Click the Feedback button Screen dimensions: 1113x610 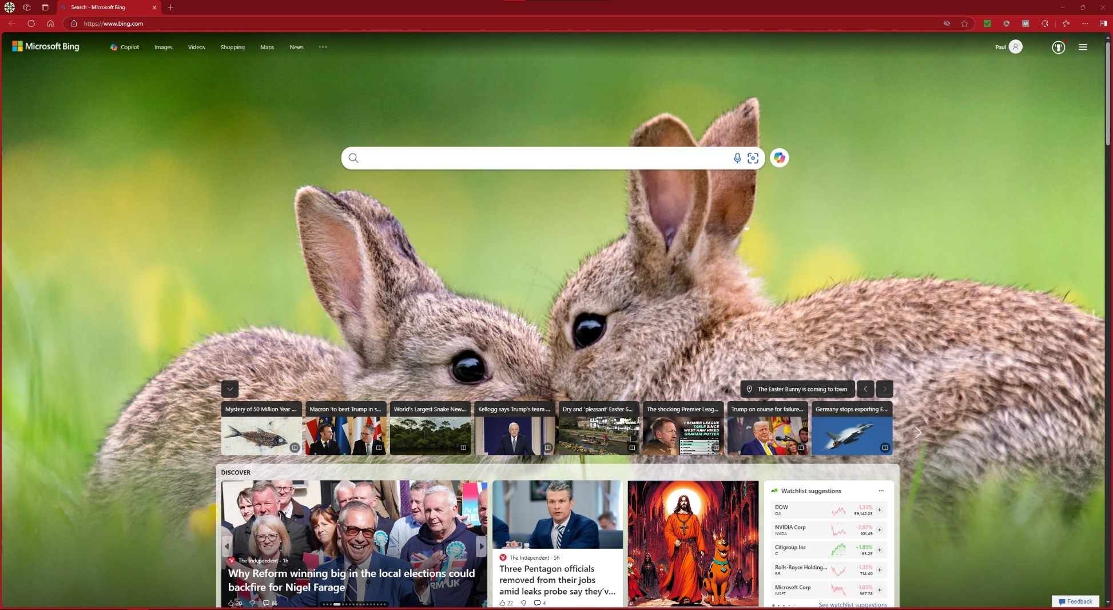[1075, 601]
